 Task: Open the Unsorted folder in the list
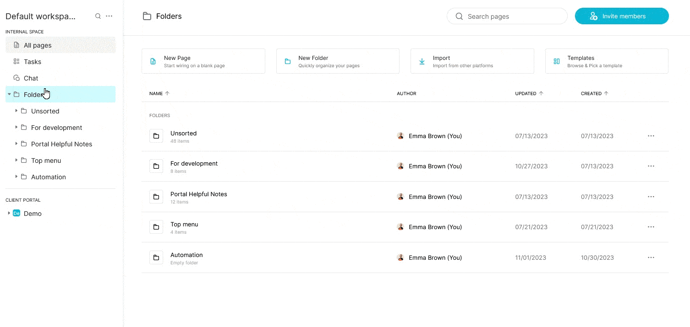coord(183,133)
